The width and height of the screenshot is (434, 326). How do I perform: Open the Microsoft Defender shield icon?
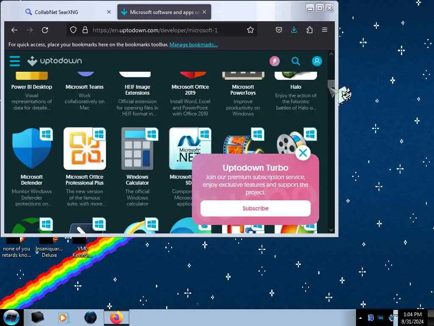click(x=32, y=148)
